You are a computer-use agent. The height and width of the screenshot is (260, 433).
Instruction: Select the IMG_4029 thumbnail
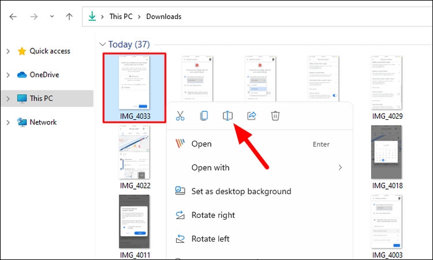tap(387, 82)
